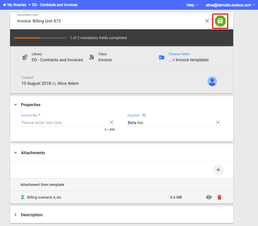Click the created date 10 August 2018
Screen dimensions: 258x226
36,83
